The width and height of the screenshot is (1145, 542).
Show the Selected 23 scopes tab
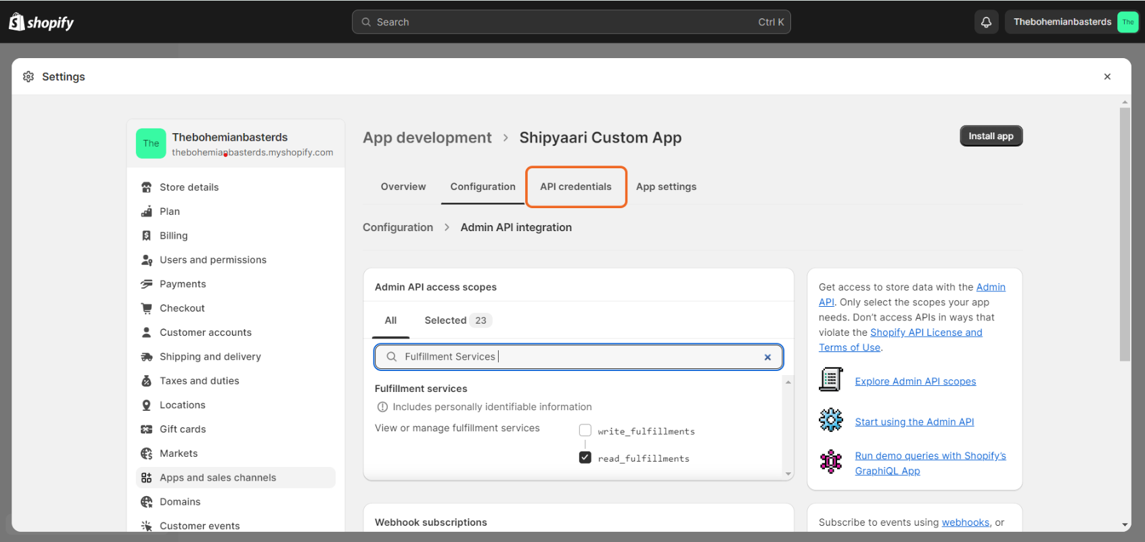(x=457, y=320)
